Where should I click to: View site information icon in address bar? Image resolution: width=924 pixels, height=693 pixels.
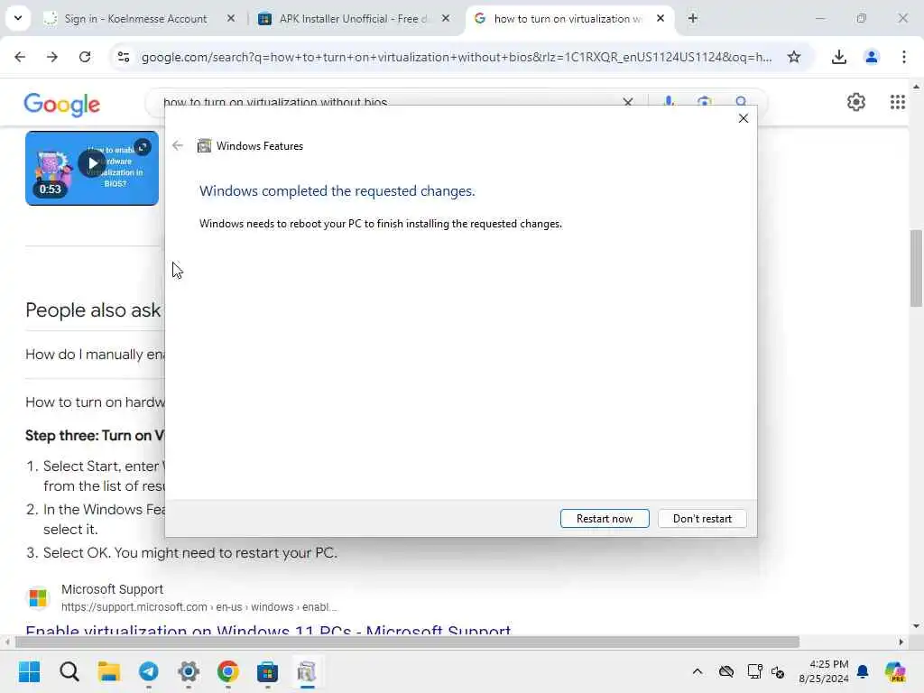coord(123,57)
